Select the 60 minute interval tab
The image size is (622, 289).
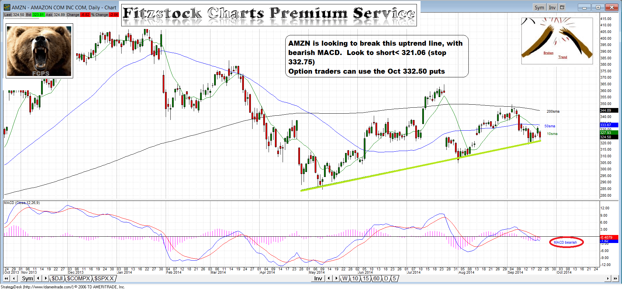pyautogui.click(x=376, y=278)
